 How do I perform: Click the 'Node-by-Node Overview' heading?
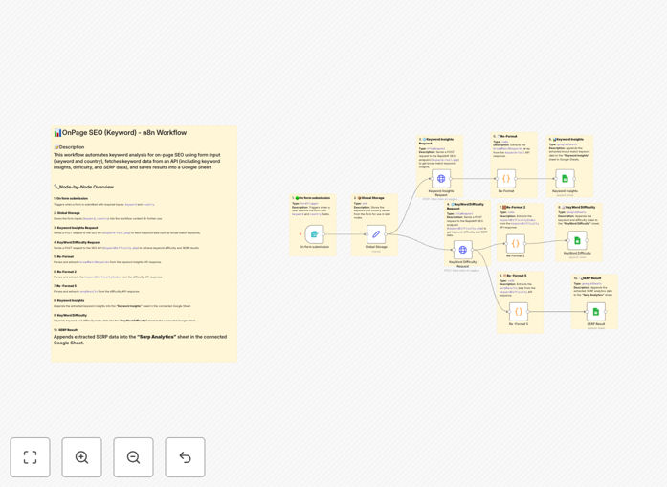(86, 187)
